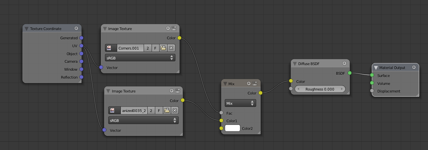Click Diffuse BSDF Color input socket
Viewport: 428px width, 150px height.
click(291, 81)
